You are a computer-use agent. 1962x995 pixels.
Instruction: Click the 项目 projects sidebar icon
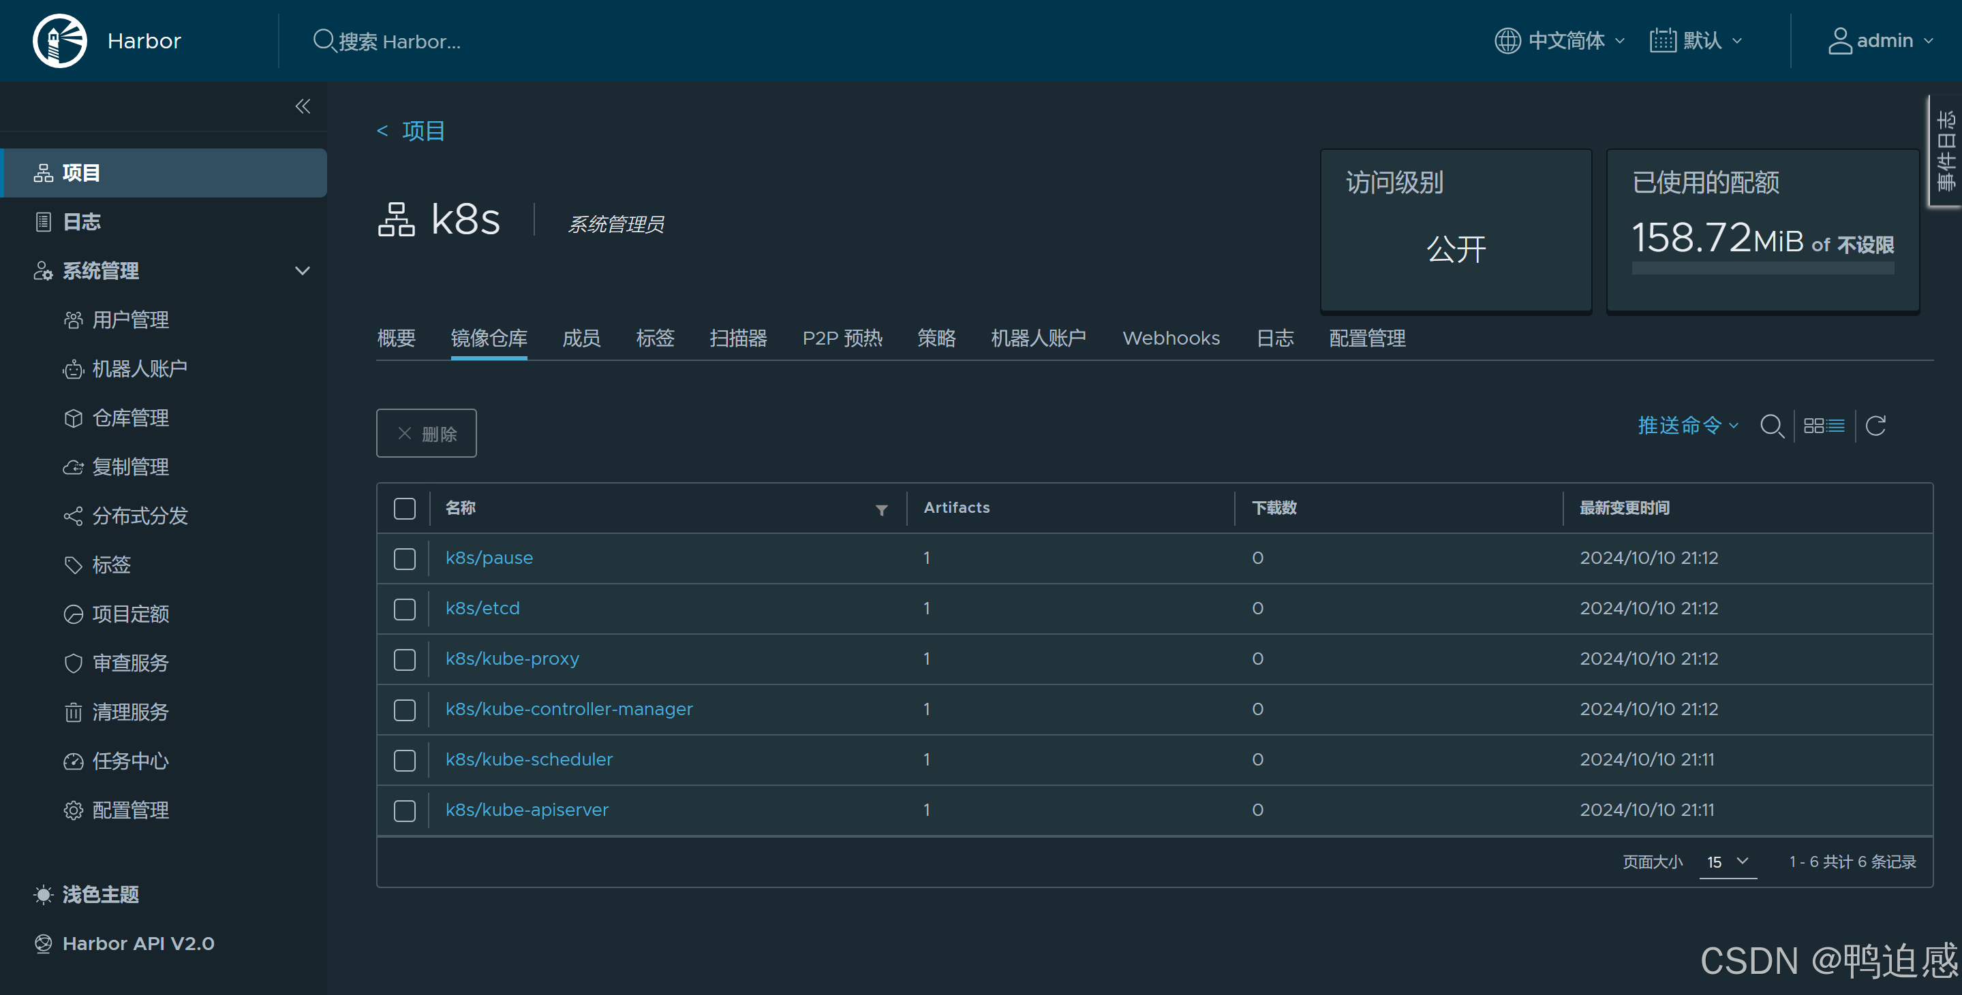point(44,173)
